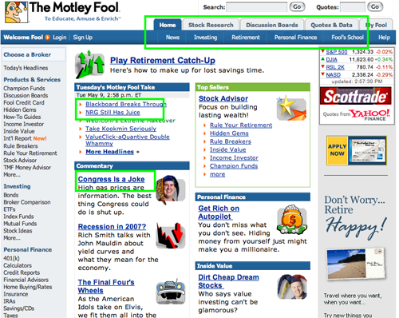This screenshot has width=399, height=318.
Task: Open the Stock Research tab
Action: pos(211,25)
